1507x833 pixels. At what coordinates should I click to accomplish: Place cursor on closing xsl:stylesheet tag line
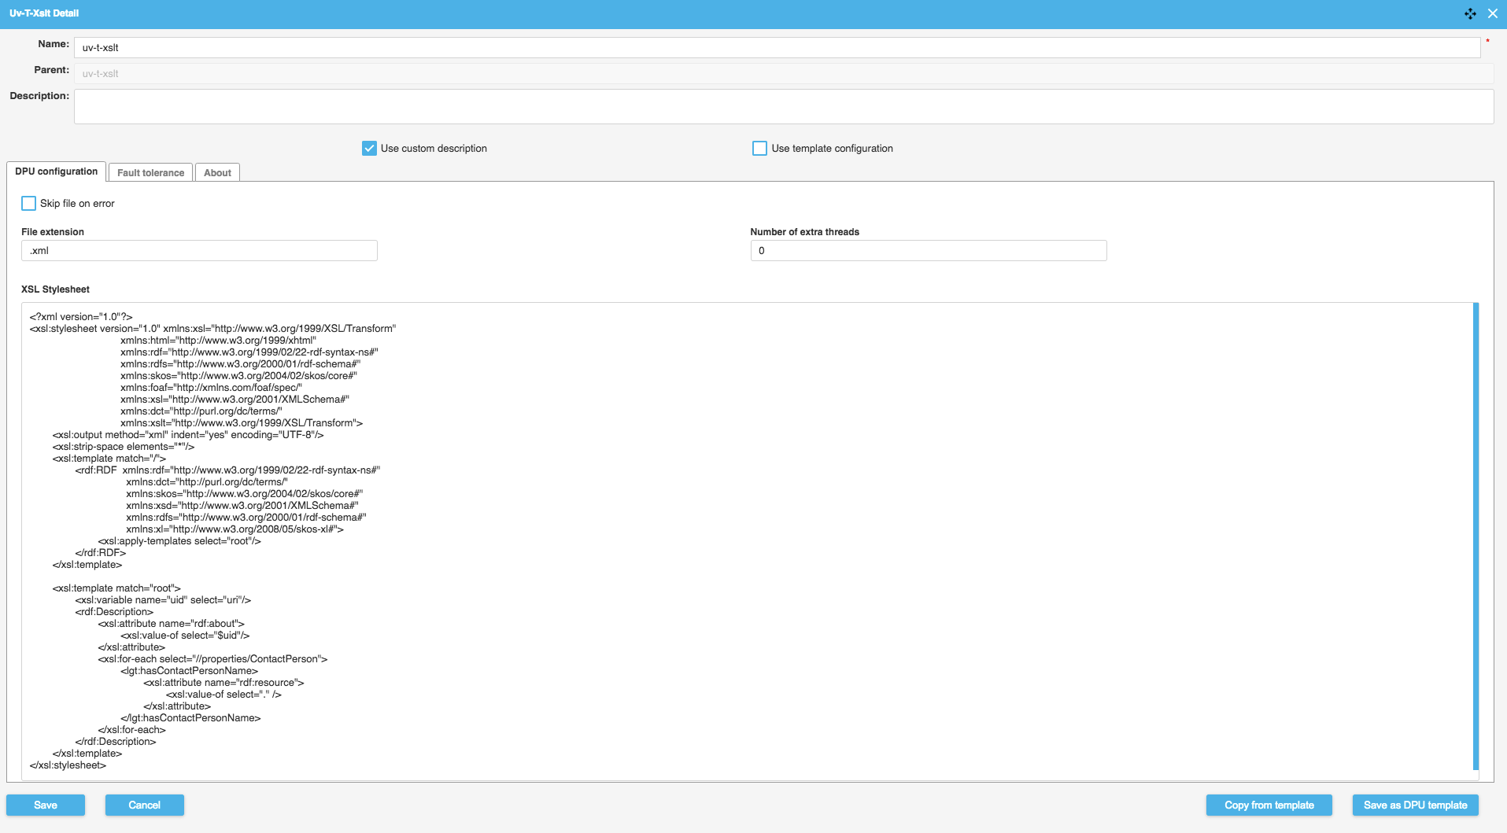tap(68, 765)
